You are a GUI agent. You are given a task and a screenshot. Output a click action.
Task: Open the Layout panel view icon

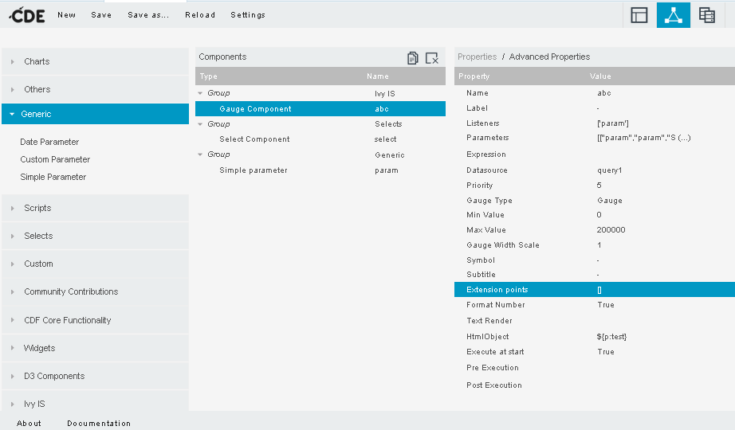(639, 15)
